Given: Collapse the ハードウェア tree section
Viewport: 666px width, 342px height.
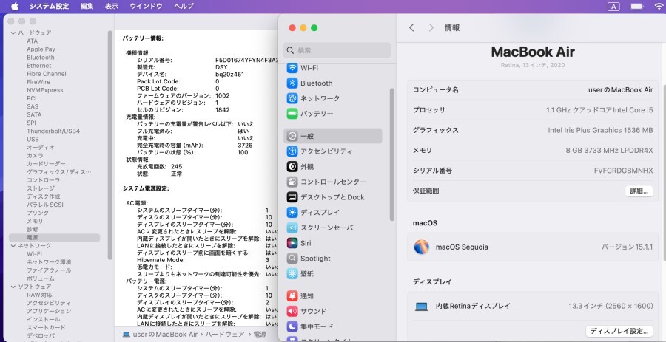Looking at the screenshot, I should click(13, 33).
